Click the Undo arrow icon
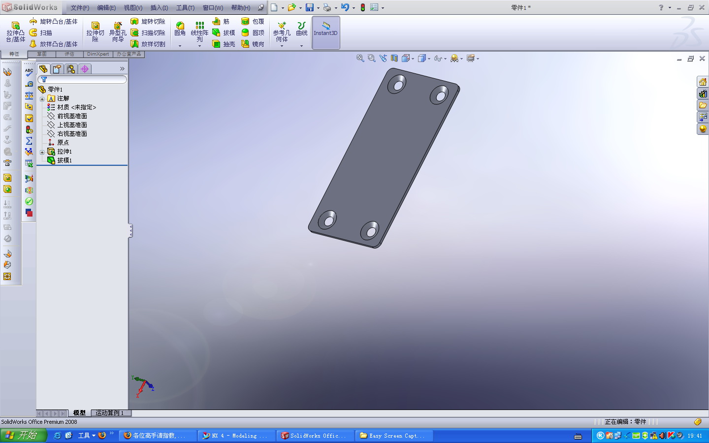709x443 pixels. 345,7
